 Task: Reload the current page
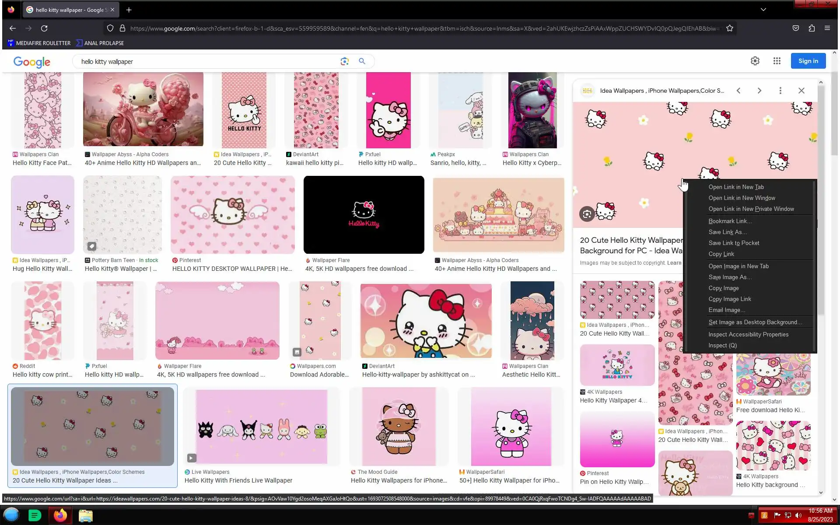(x=44, y=28)
